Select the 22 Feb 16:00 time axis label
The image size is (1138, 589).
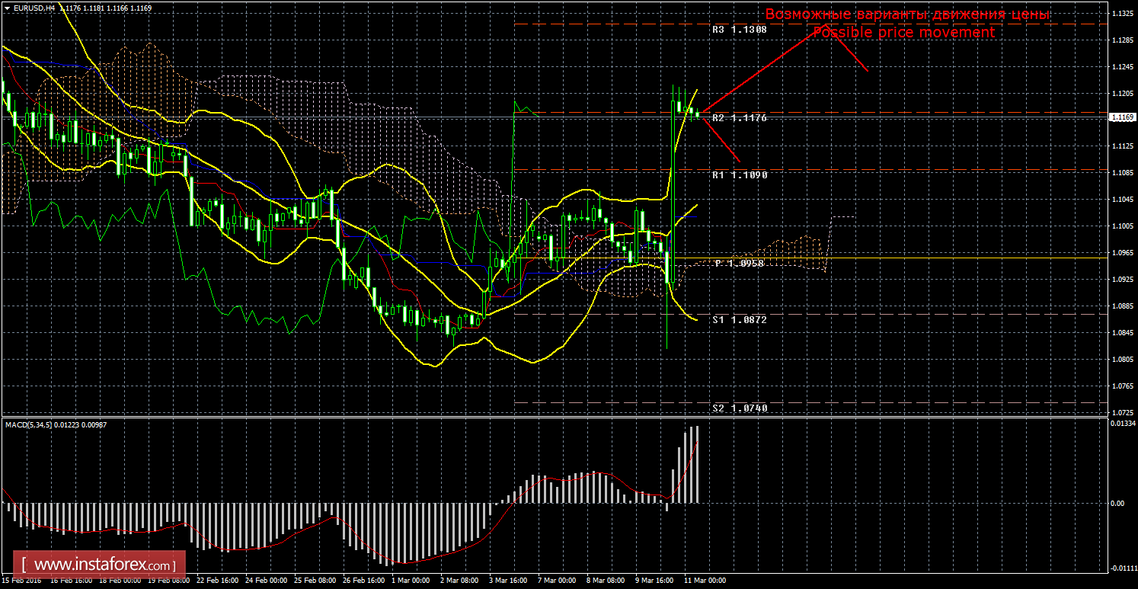[216, 581]
